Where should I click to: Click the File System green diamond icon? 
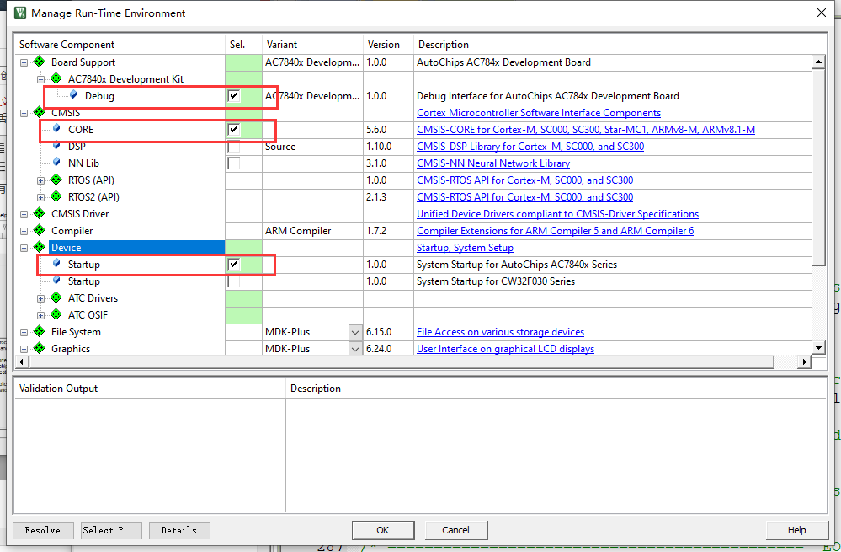40,331
